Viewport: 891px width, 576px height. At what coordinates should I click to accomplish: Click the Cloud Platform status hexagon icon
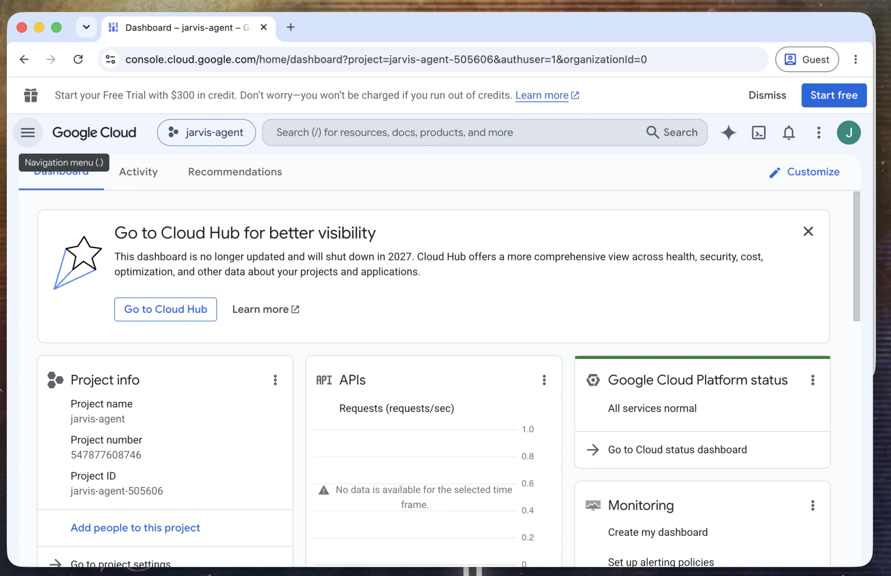(x=593, y=380)
